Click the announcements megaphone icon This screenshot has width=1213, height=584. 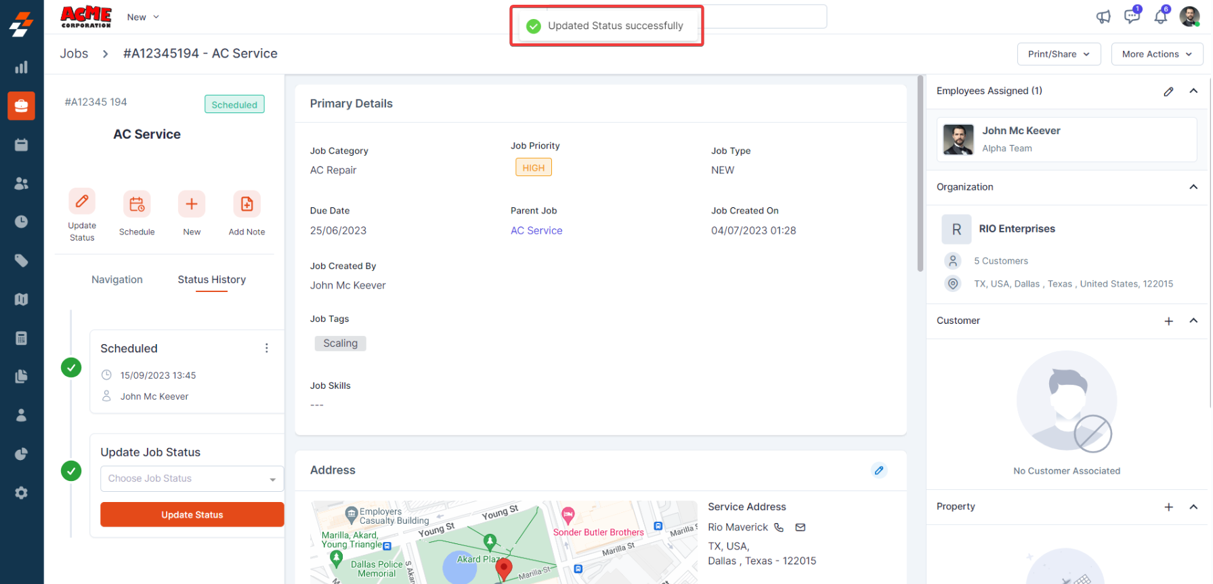point(1103,17)
